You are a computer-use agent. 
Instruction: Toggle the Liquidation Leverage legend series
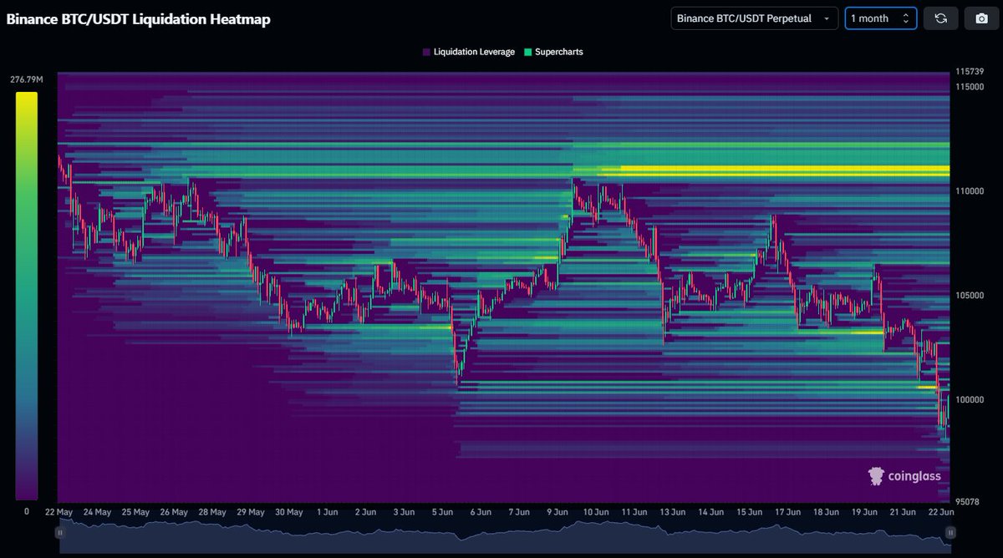coord(468,52)
